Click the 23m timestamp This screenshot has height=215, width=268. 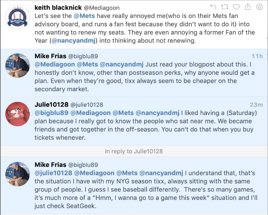pos(256,105)
